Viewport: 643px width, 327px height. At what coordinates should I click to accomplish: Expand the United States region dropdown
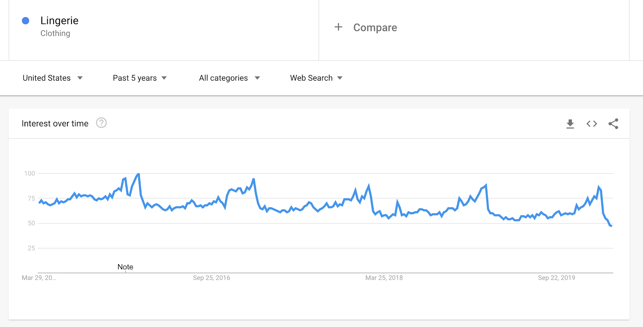coord(53,78)
